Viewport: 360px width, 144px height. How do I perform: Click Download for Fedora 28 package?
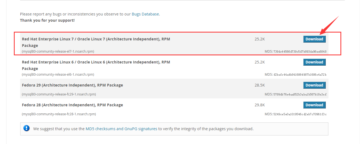[314, 105]
